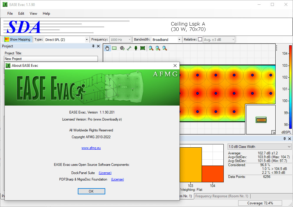Pin the Project panel
This screenshot has height=207, width=293.
pos(93,46)
